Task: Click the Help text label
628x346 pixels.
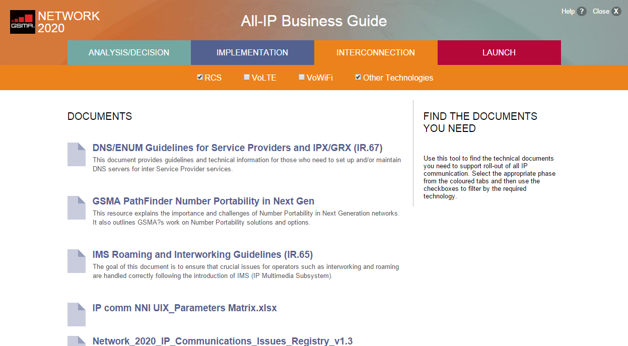Action: tap(568, 11)
